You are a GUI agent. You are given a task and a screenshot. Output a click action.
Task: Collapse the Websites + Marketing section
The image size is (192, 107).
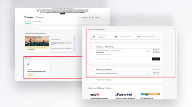click(x=91, y=47)
